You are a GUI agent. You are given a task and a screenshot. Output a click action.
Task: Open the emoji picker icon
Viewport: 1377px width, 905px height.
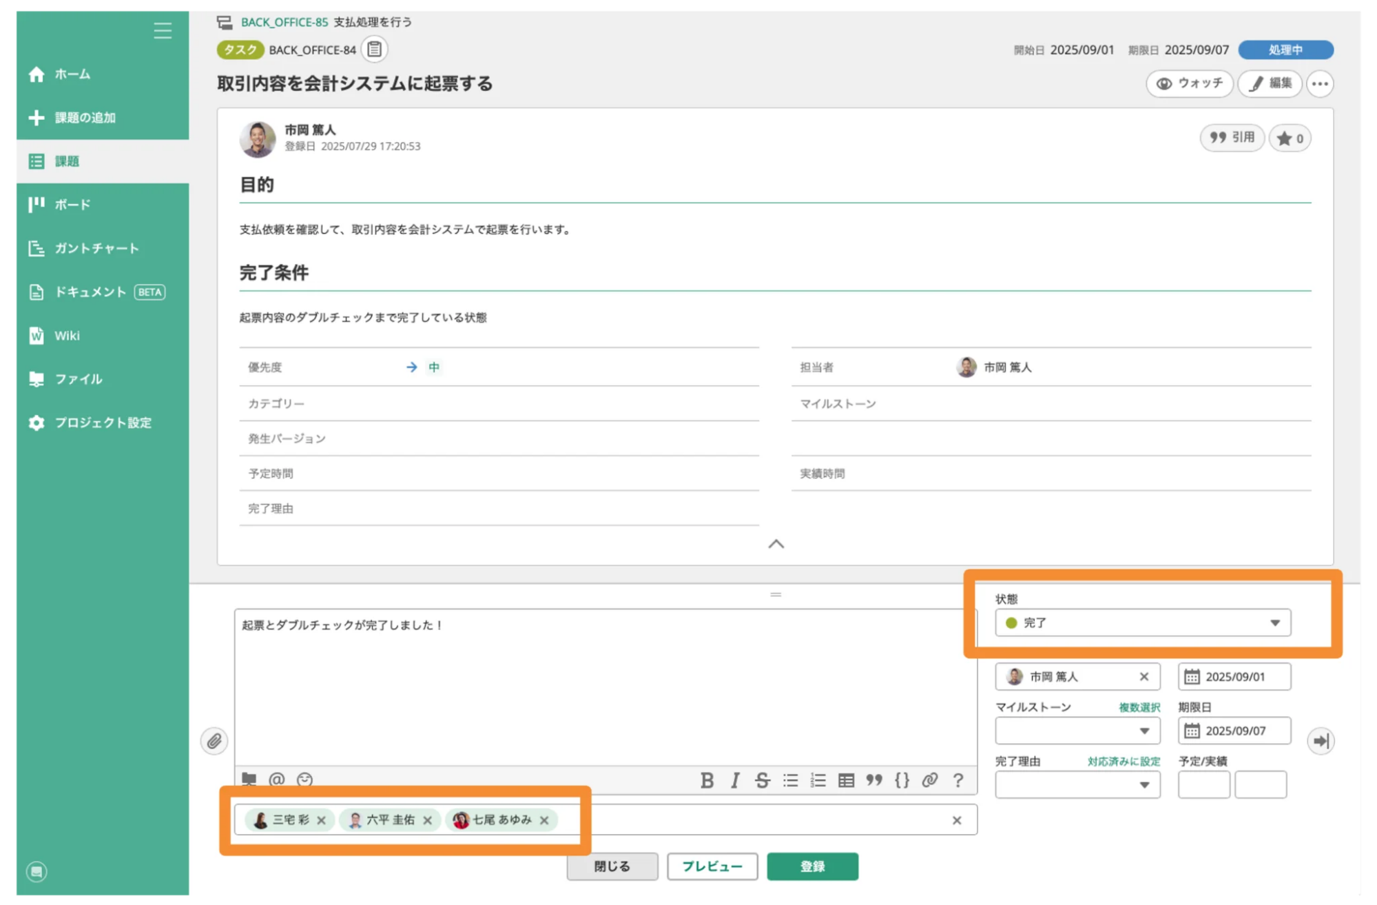[304, 780]
